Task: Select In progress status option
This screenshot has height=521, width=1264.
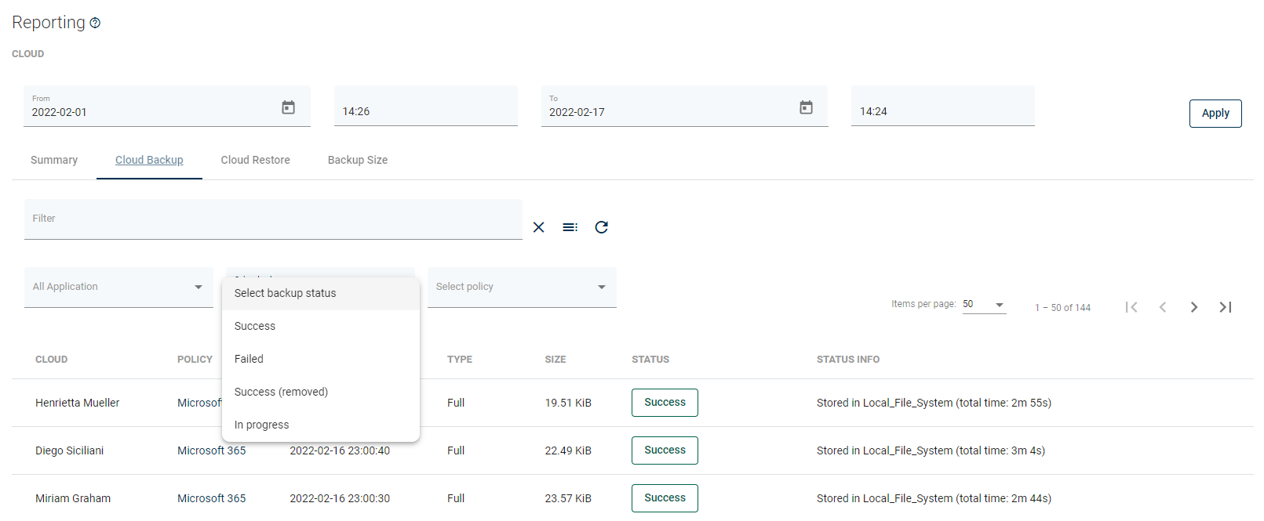Action: (x=261, y=425)
